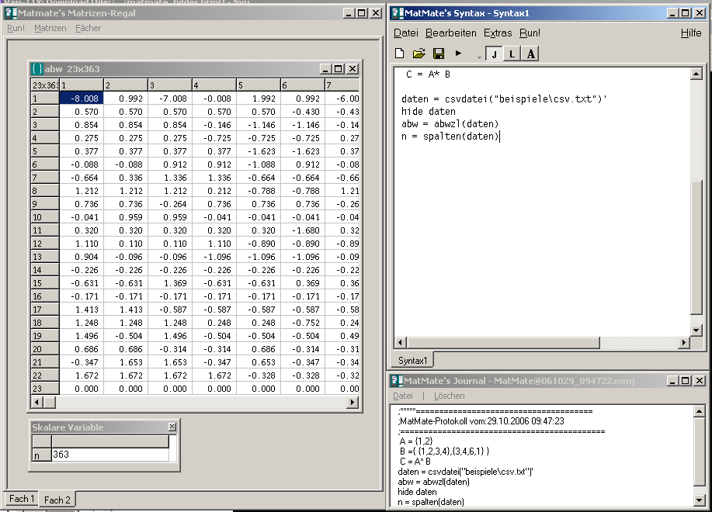Click the abw matrix braces icon
This screenshot has height=512, width=712.
point(36,69)
